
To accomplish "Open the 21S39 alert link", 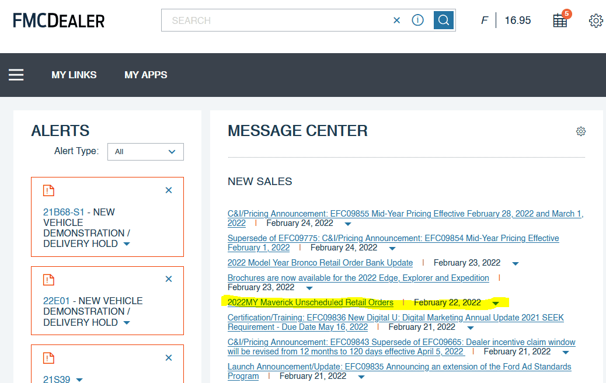I will (x=57, y=379).
